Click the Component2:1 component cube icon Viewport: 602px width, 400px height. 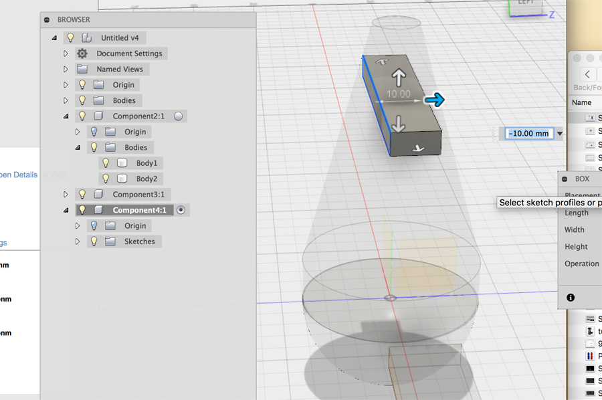click(99, 116)
